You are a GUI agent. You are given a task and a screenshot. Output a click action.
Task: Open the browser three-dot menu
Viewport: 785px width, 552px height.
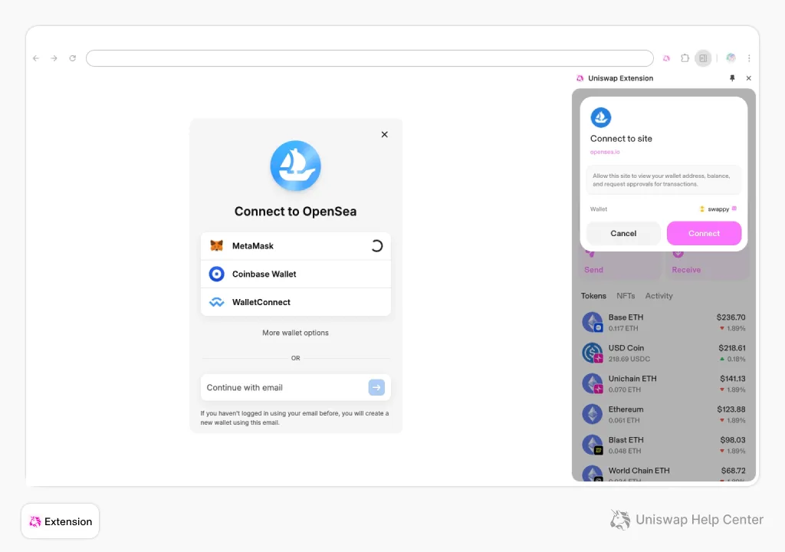(749, 58)
